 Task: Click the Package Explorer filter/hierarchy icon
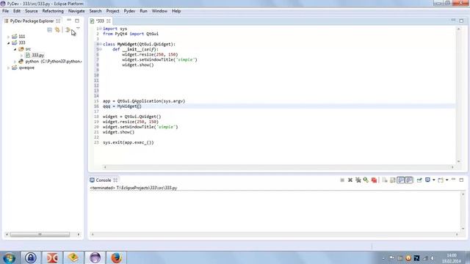[x=68, y=29]
